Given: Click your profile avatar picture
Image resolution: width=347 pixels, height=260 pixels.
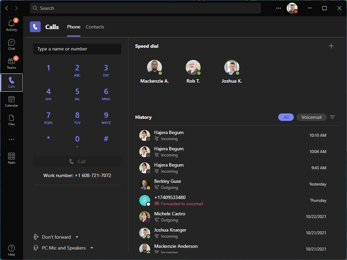Looking at the screenshot, I should coord(292,8).
